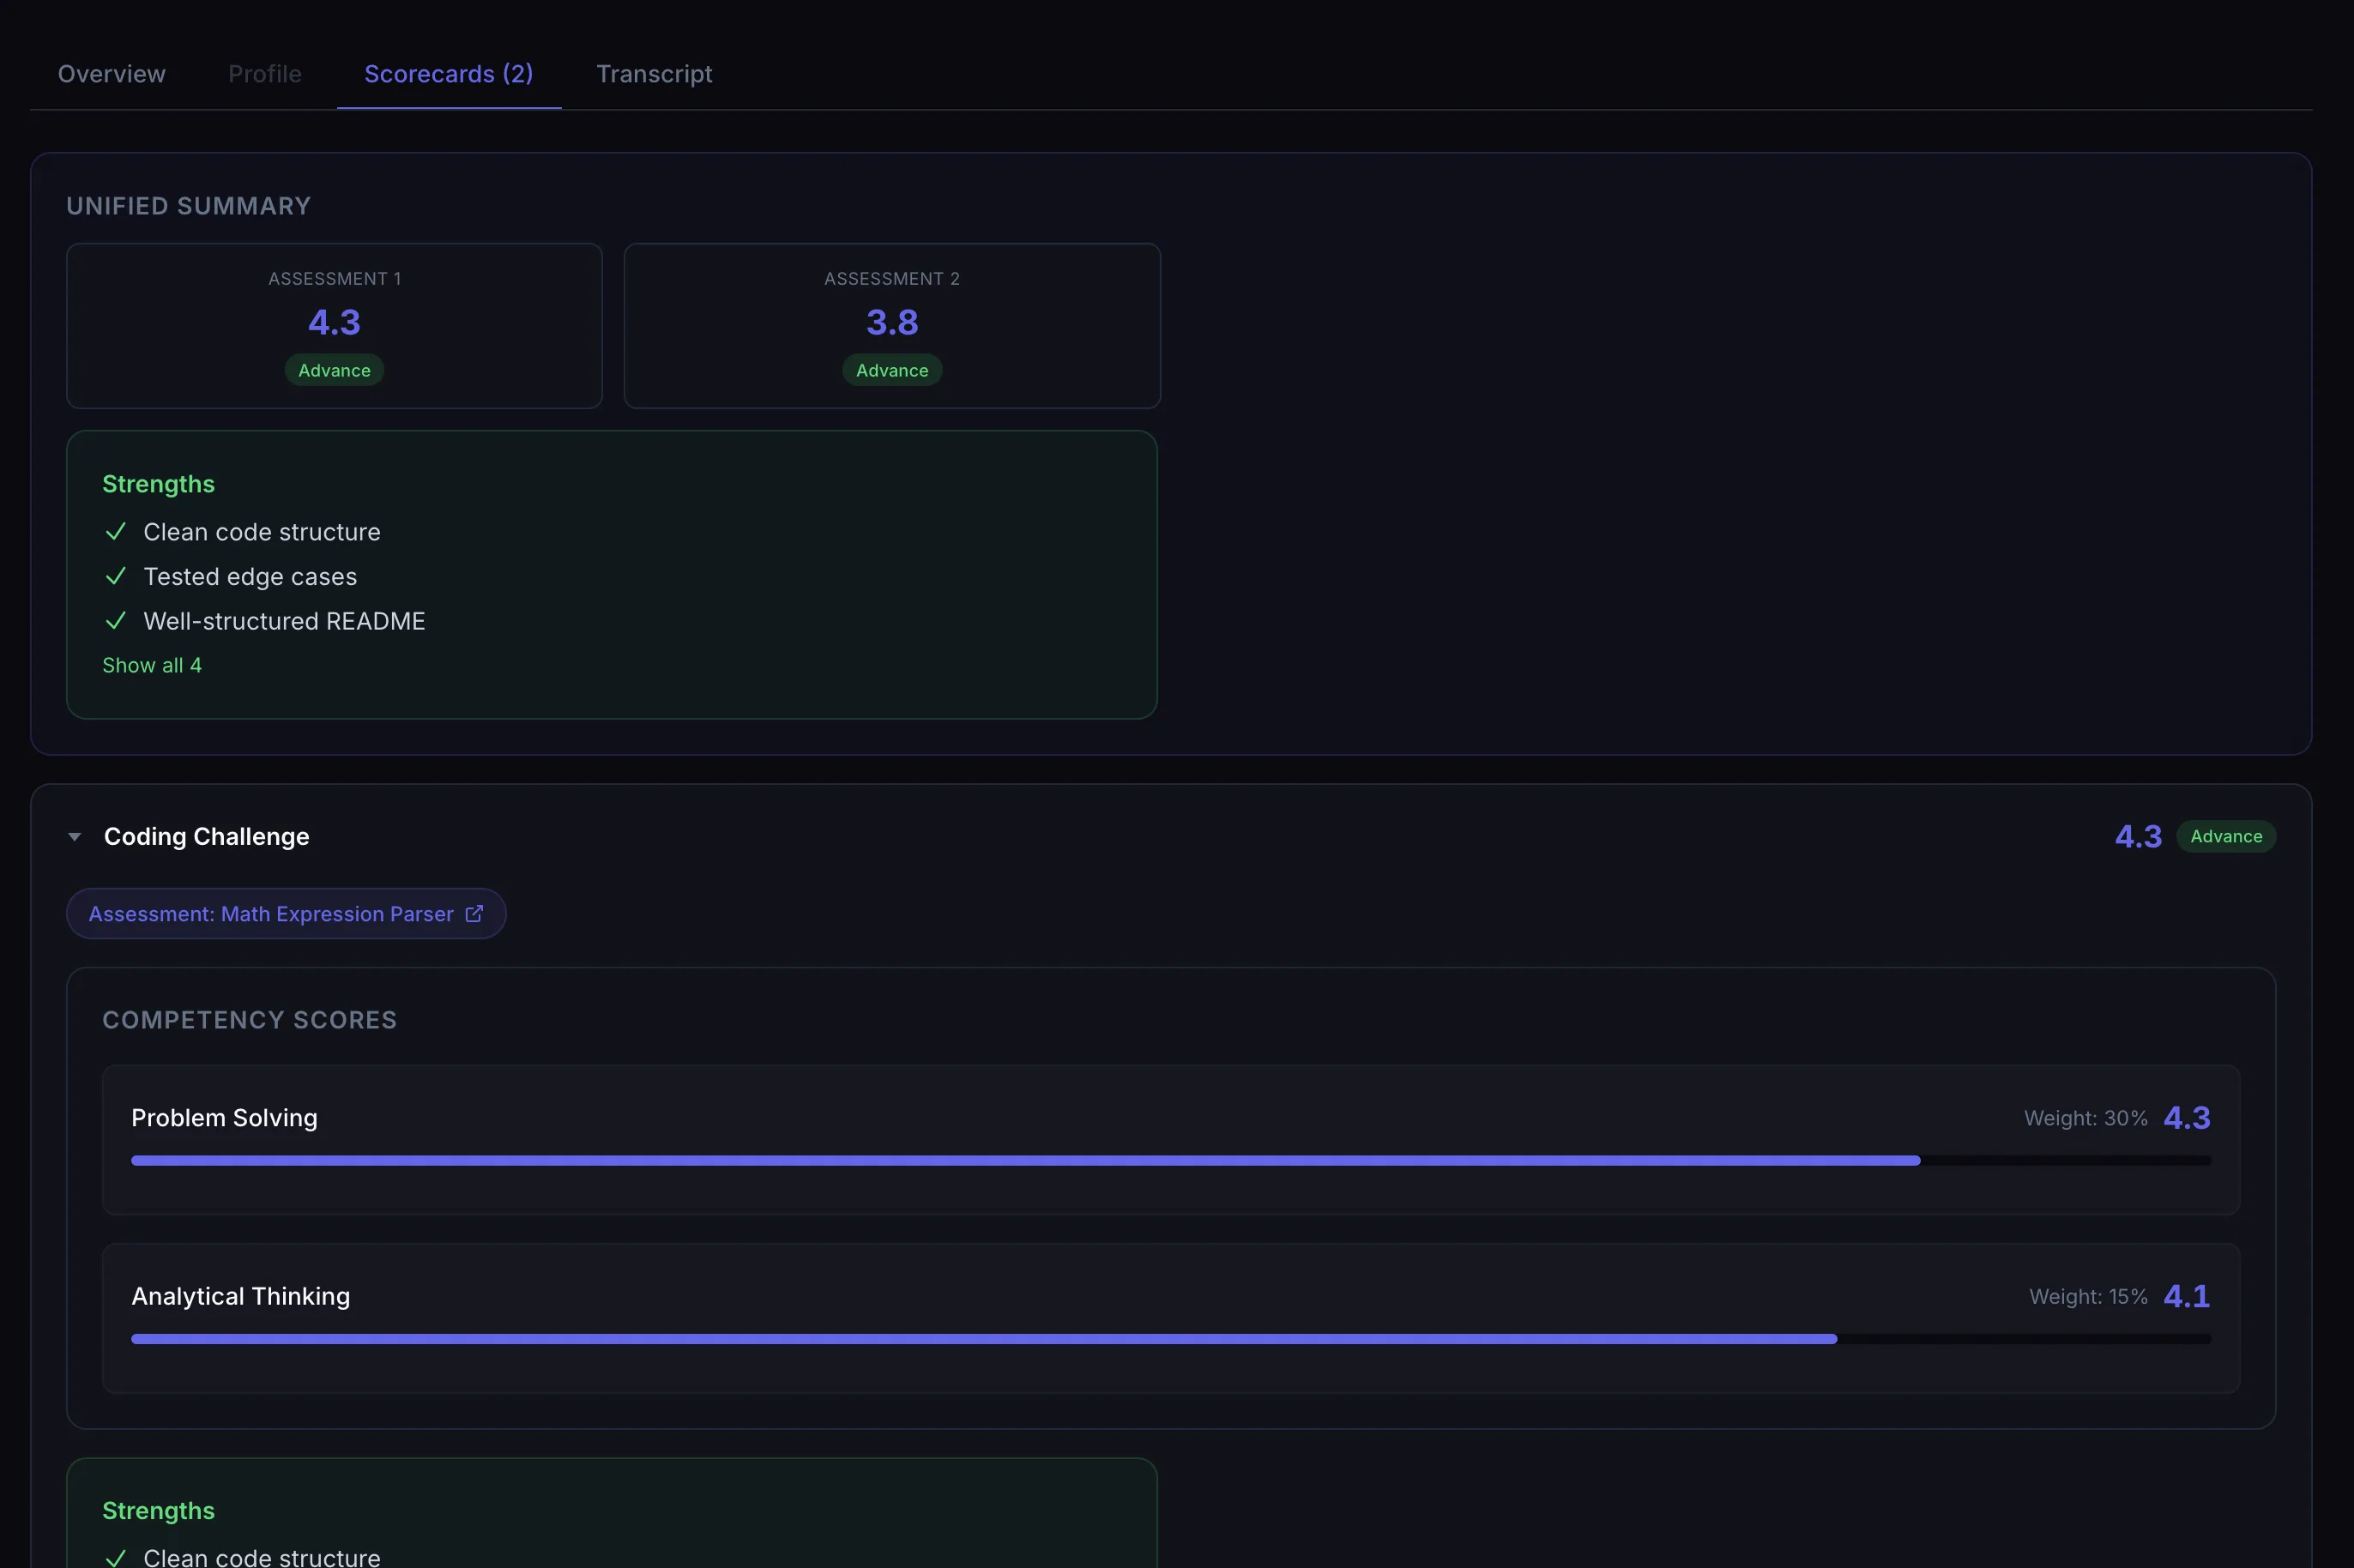This screenshot has height=1568, width=2354.
Task: Click the checkmark beside Tested edge cases
Action: pyautogui.click(x=116, y=576)
